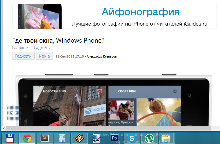Click the search icon on the phone image
220x144 pixels.
189,96
